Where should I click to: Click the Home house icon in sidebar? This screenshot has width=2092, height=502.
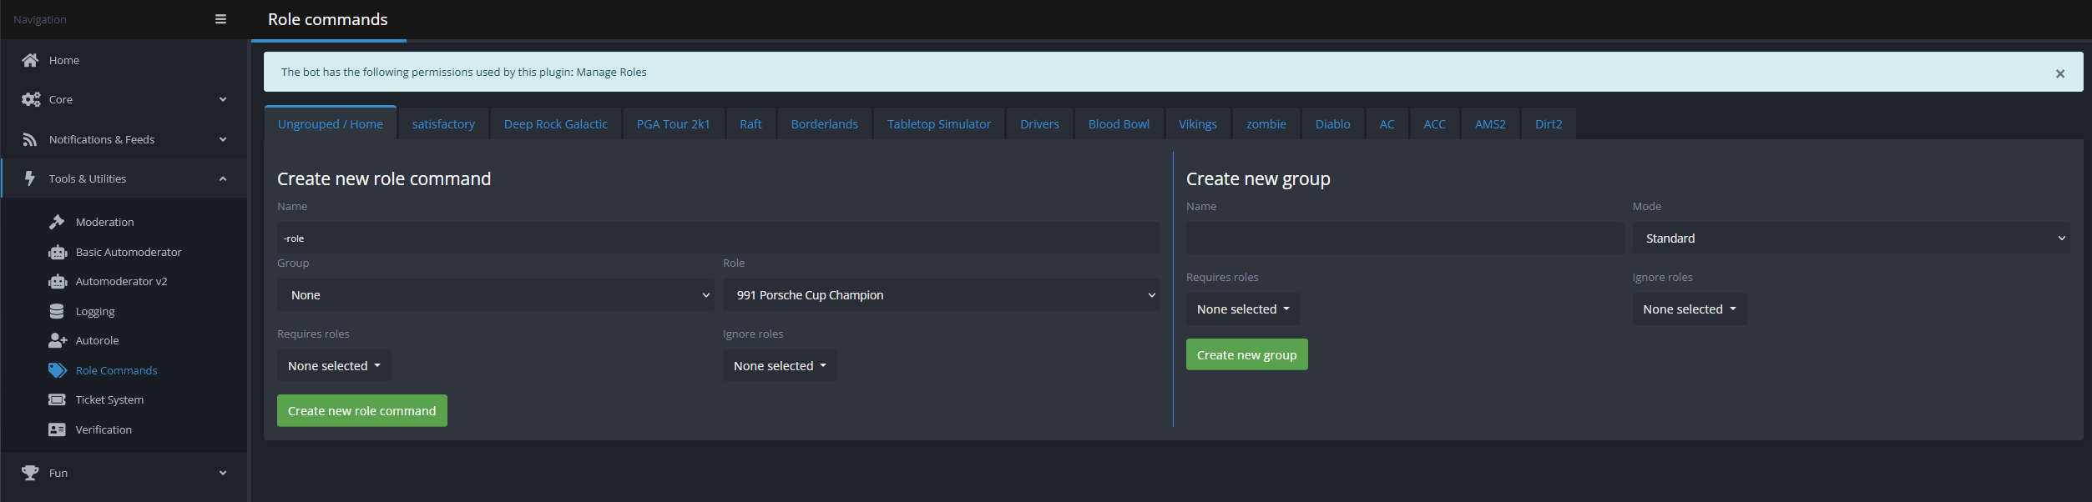point(30,60)
